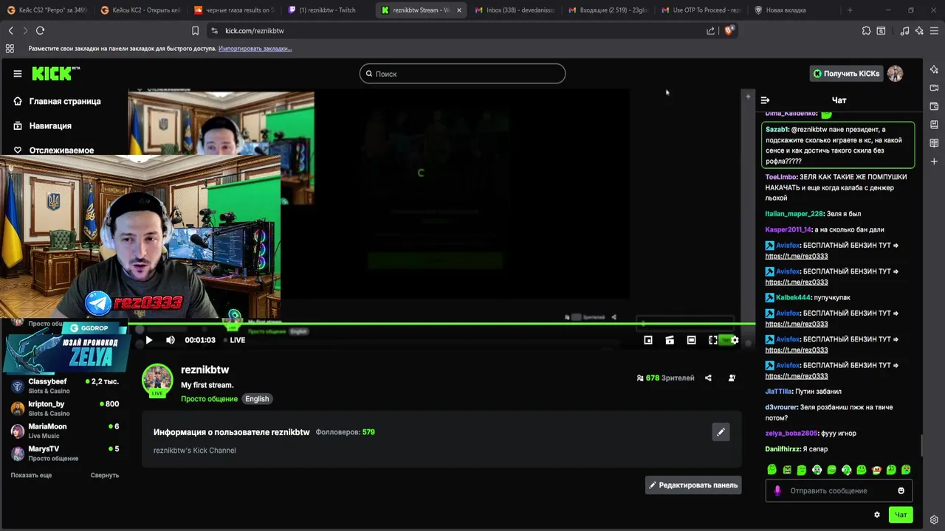Click the reznikbtw streamer avatar
Viewport: 945px width, 531px height.
coord(157,379)
